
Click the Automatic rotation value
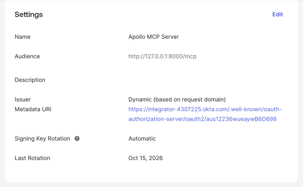(x=142, y=139)
